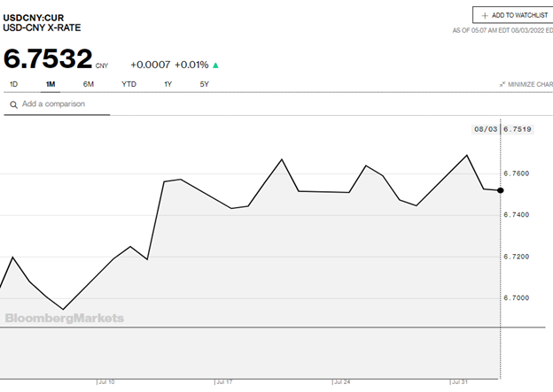Click the Jul 17 date axis label
Viewport: 553px width, 392px height.
[223, 382]
